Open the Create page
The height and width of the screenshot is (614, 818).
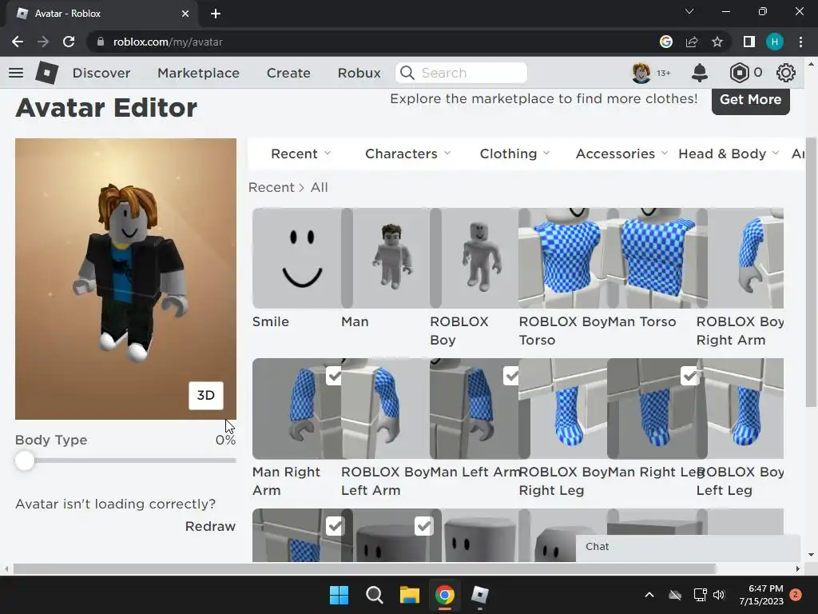[288, 73]
